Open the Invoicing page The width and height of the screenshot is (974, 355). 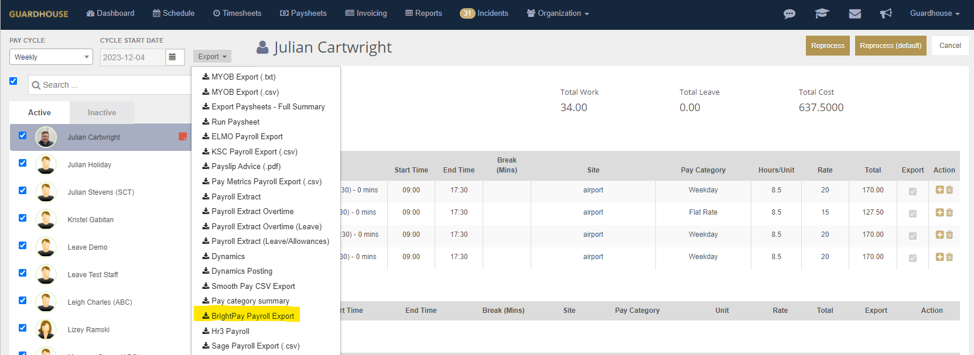[366, 13]
